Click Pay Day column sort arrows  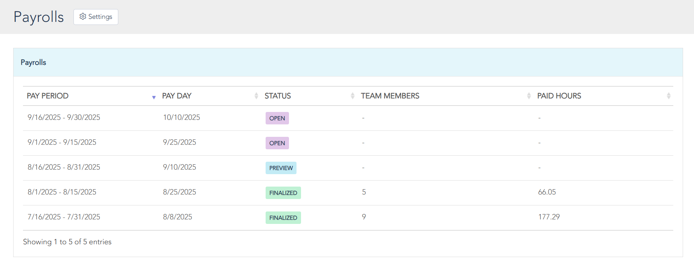[x=256, y=96]
